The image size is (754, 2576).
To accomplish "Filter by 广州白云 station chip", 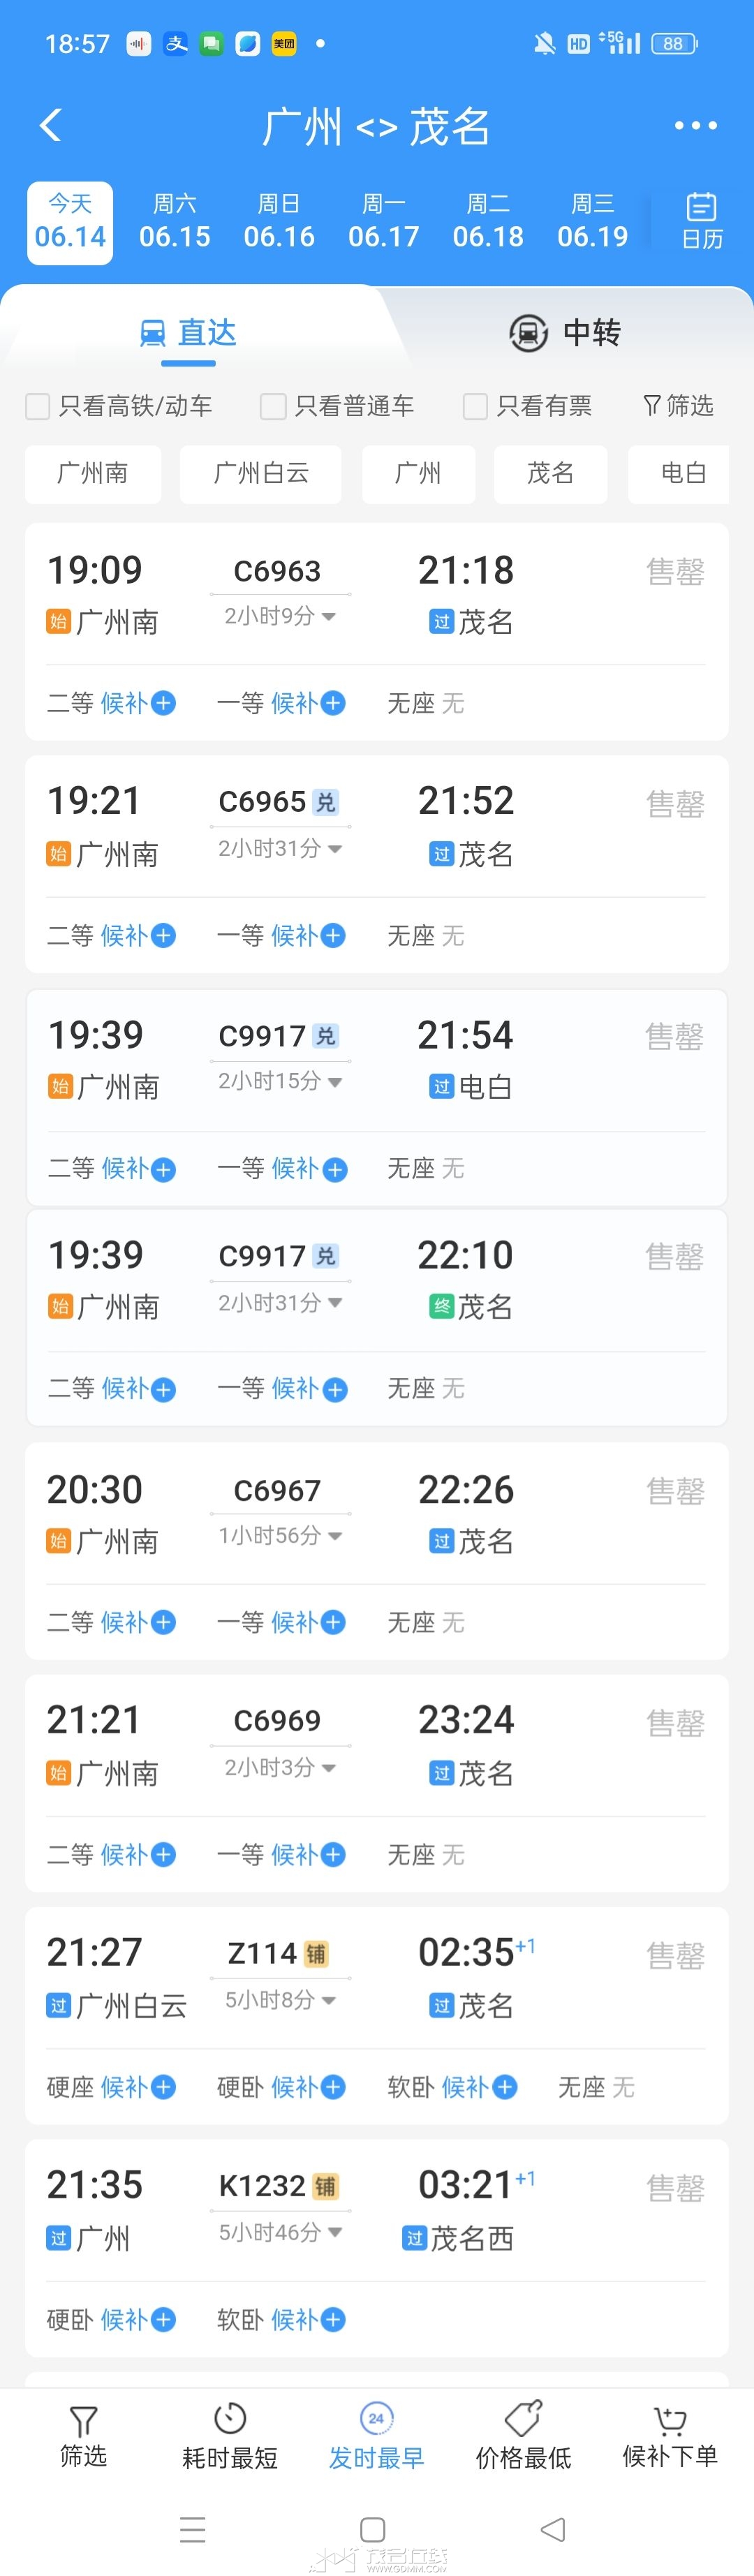I will (261, 473).
